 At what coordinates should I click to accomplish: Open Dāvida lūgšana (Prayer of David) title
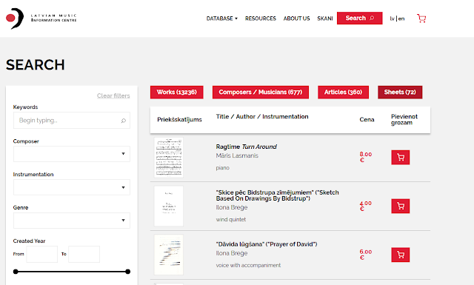(x=267, y=244)
